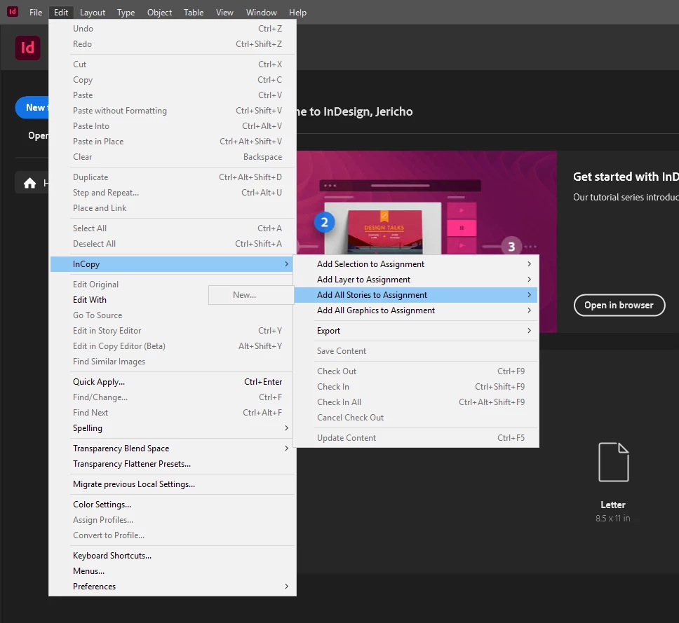Viewport: 679px width, 623px height.
Task: Open the Window menu
Action: 262,13
